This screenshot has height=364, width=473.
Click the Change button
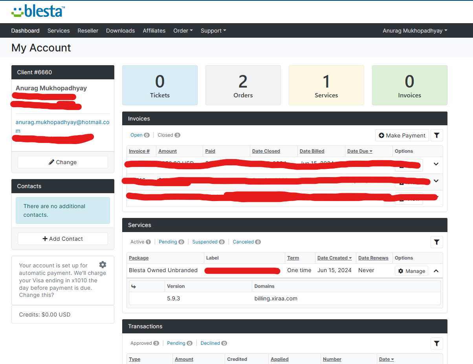(x=63, y=162)
